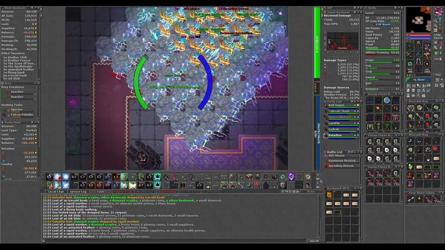Image resolution: width=445 pixels, height=250 pixels.
Task: Select the balanced combat stance
Action: point(436,48)
